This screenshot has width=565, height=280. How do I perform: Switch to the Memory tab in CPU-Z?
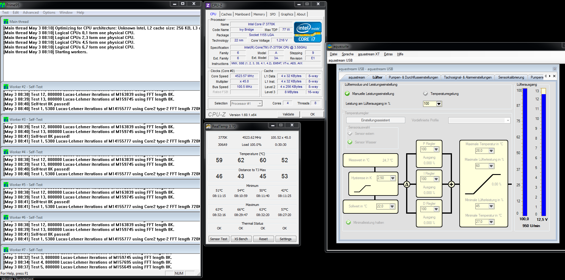pos(259,14)
